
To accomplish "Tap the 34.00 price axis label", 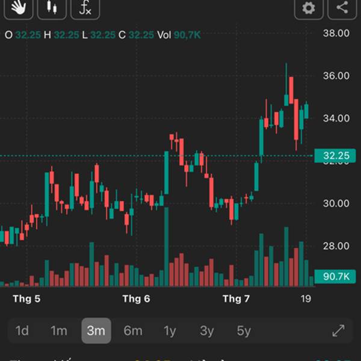I will click(x=336, y=119).
